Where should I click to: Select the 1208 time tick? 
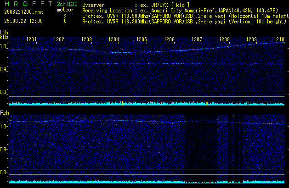pyautogui.click(x=224, y=39)
